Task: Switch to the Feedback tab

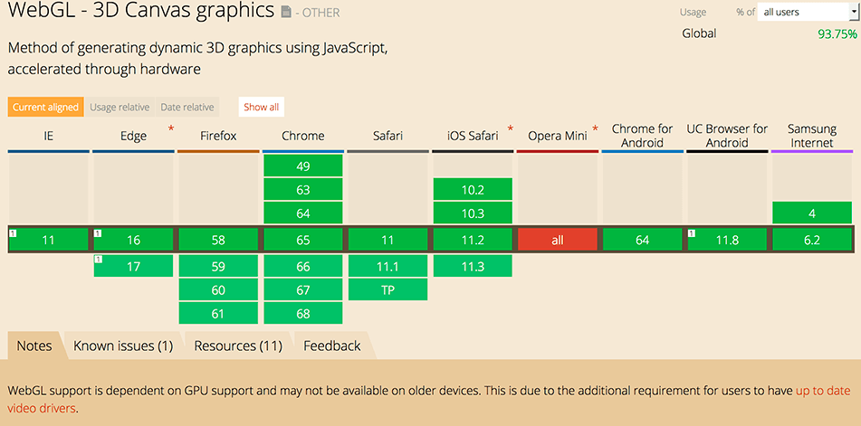Action: pos(331,346)
